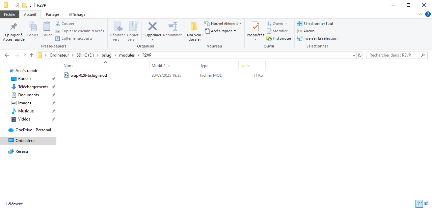This screenshot has height=208, width=432.
Task: Open the blue Help question mark
Action: pos(428,14)
